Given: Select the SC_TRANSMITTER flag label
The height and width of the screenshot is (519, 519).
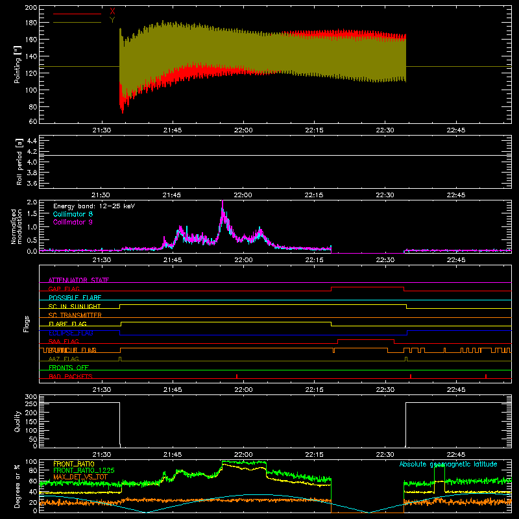Looking at the screenshot, I should (75, 315).
